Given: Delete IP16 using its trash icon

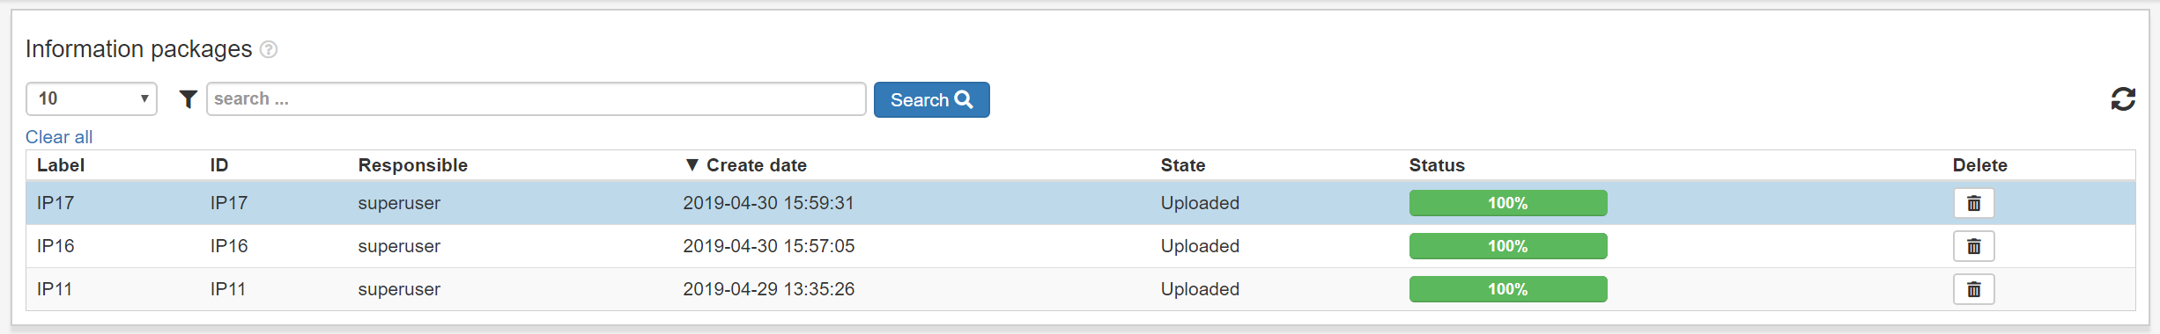Looking at the screenshot, I should click(x=1974, y=246).
